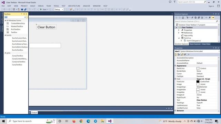The height and width of the screenshot is (124, 221).
Task: Click the textbox control on the form
Action: click(x=45, y=45)
